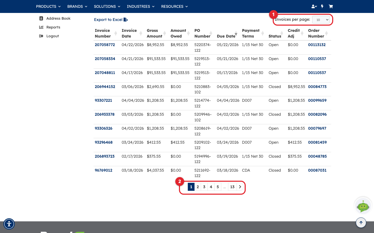Sort by Amount Owed column arrows

point(188,33)
